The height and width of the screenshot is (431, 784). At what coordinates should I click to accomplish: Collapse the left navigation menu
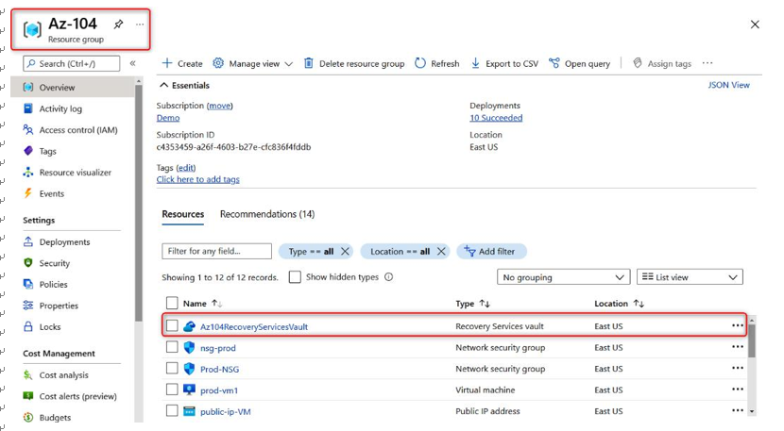[x=132, y=63]
